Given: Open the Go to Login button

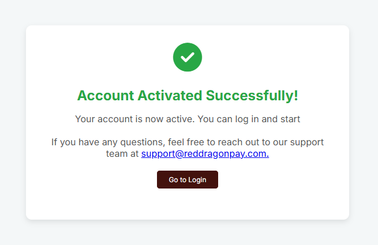Looking at the screenshot, I should click(x=188, y=179).
